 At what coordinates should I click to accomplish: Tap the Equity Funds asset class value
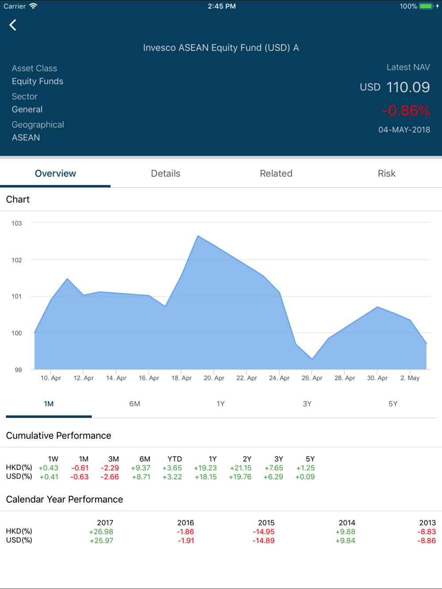(38, 81)
